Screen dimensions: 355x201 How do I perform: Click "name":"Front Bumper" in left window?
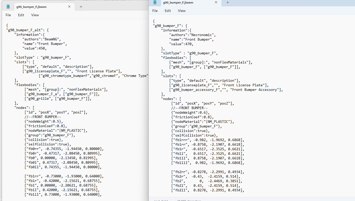coord(45,44)
